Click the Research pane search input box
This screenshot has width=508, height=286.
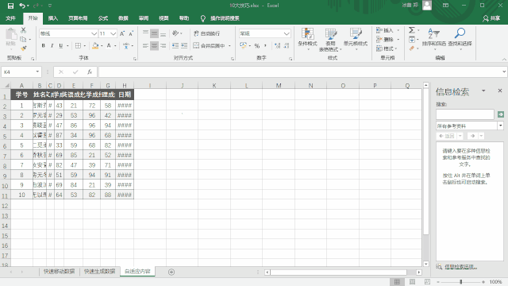click(465, 114)
